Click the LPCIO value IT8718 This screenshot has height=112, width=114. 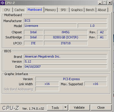pos(66,43)
